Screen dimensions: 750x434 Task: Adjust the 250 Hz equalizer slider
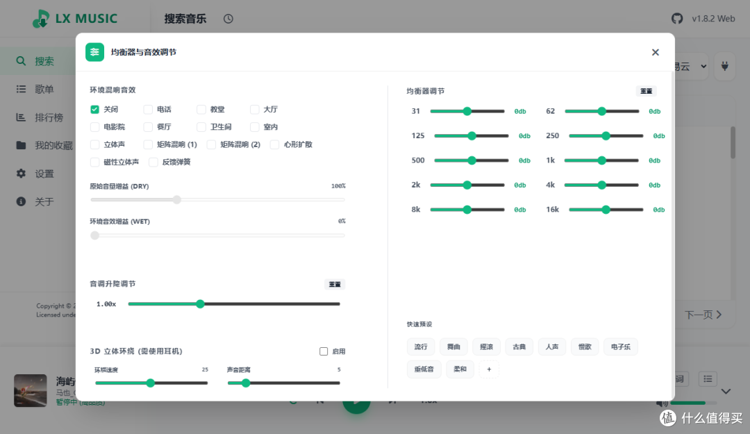click(606, 136)
